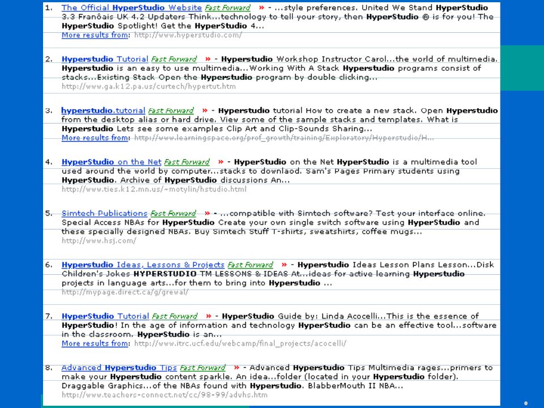Click red double-arrow icon in result 7
Screen dimensions: 544x408
coord(209,316)
